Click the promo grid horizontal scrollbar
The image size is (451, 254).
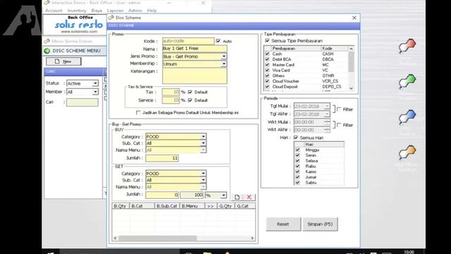183,238
